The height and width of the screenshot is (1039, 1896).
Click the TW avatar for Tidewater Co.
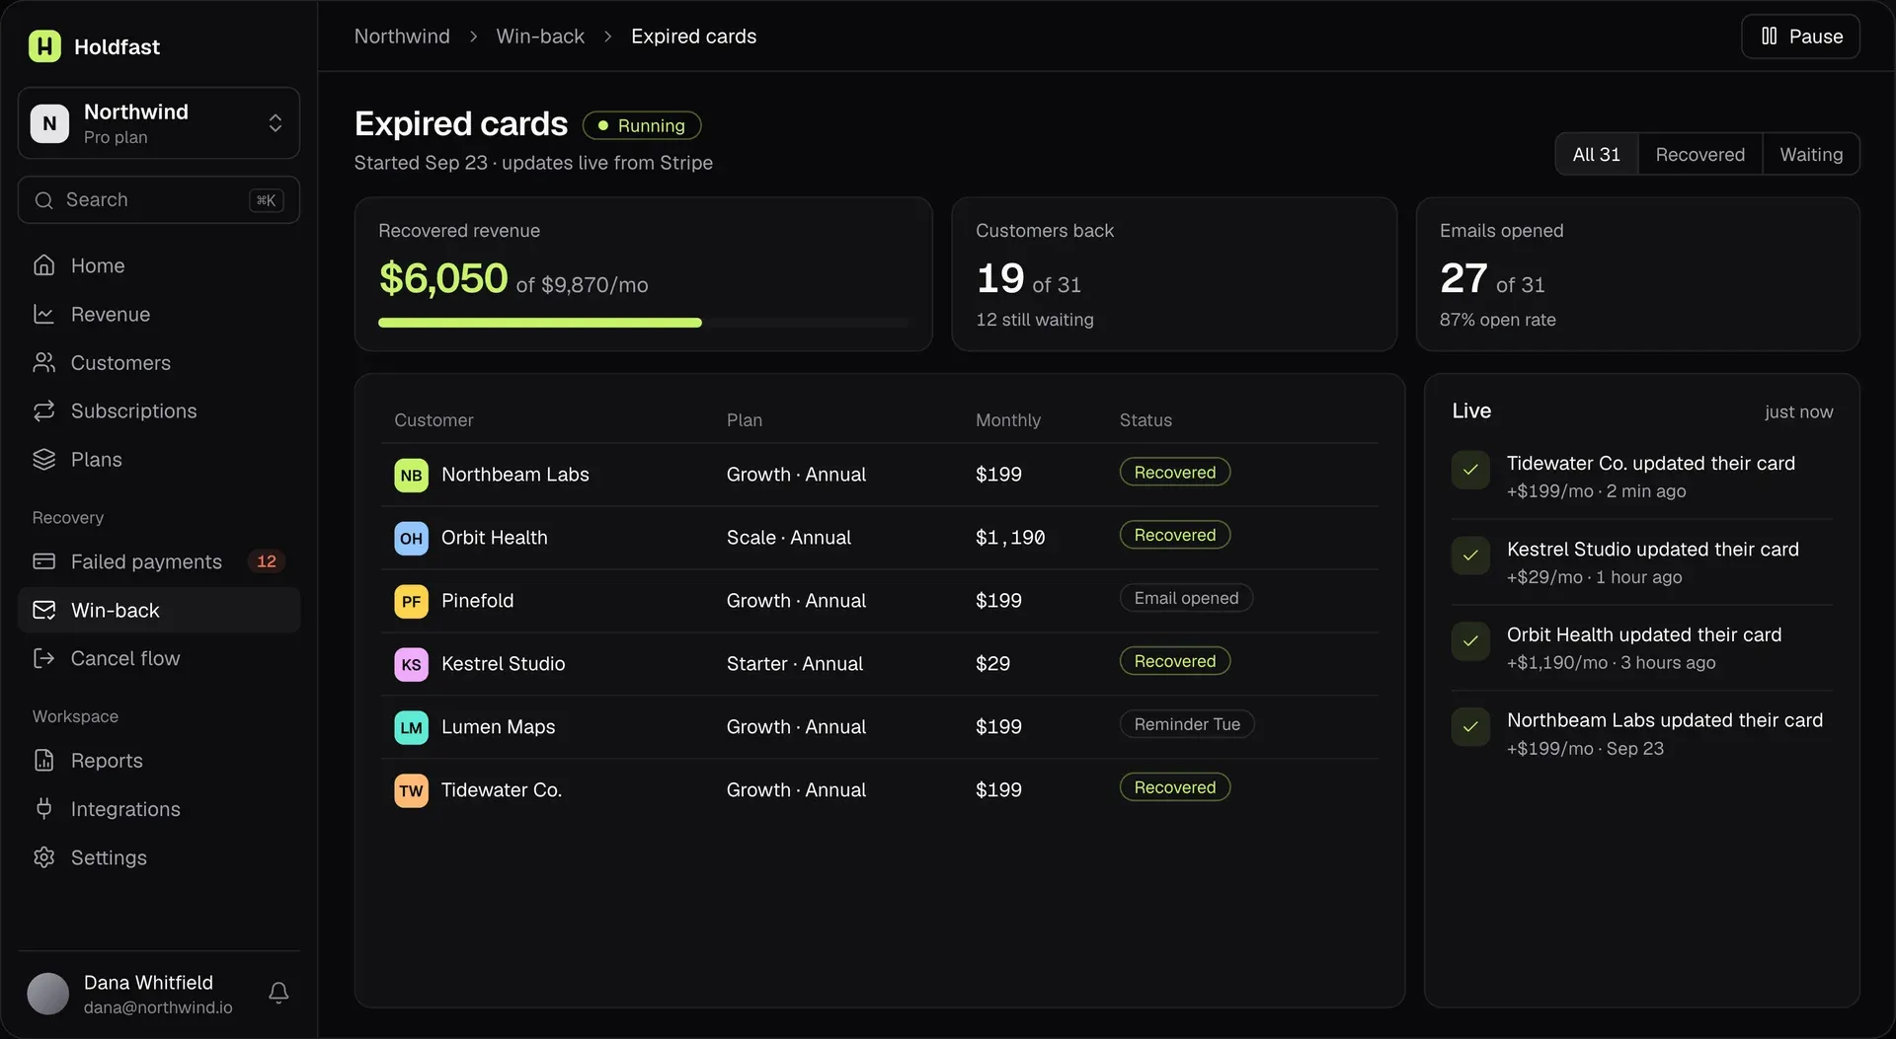pyautogui.click(x=411, y=790)
